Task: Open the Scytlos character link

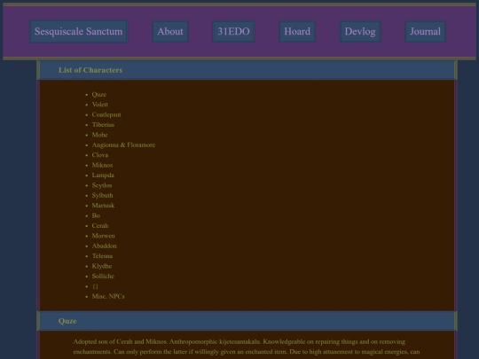Action: 102,185
